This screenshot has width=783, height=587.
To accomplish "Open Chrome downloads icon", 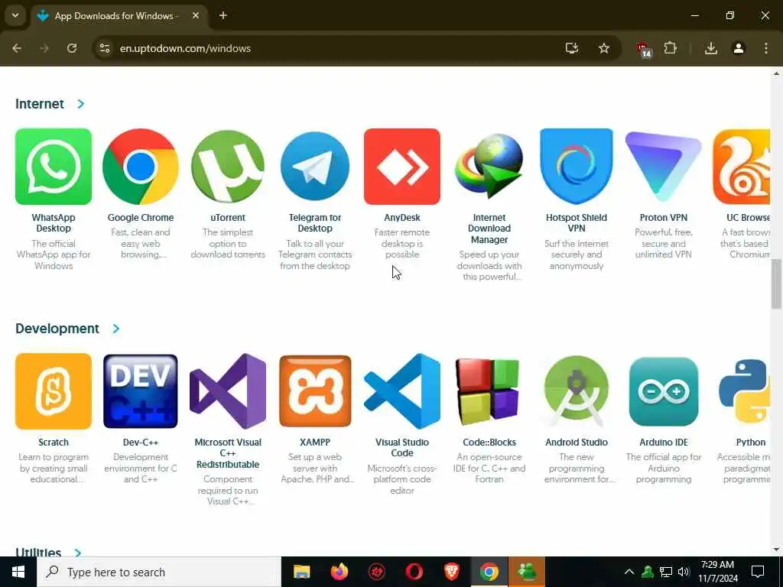I will (x=711, y=48).
